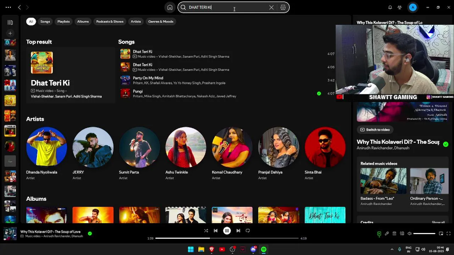
Task: Expand the system tray hidden icons chevron
Action: point(392,249)
